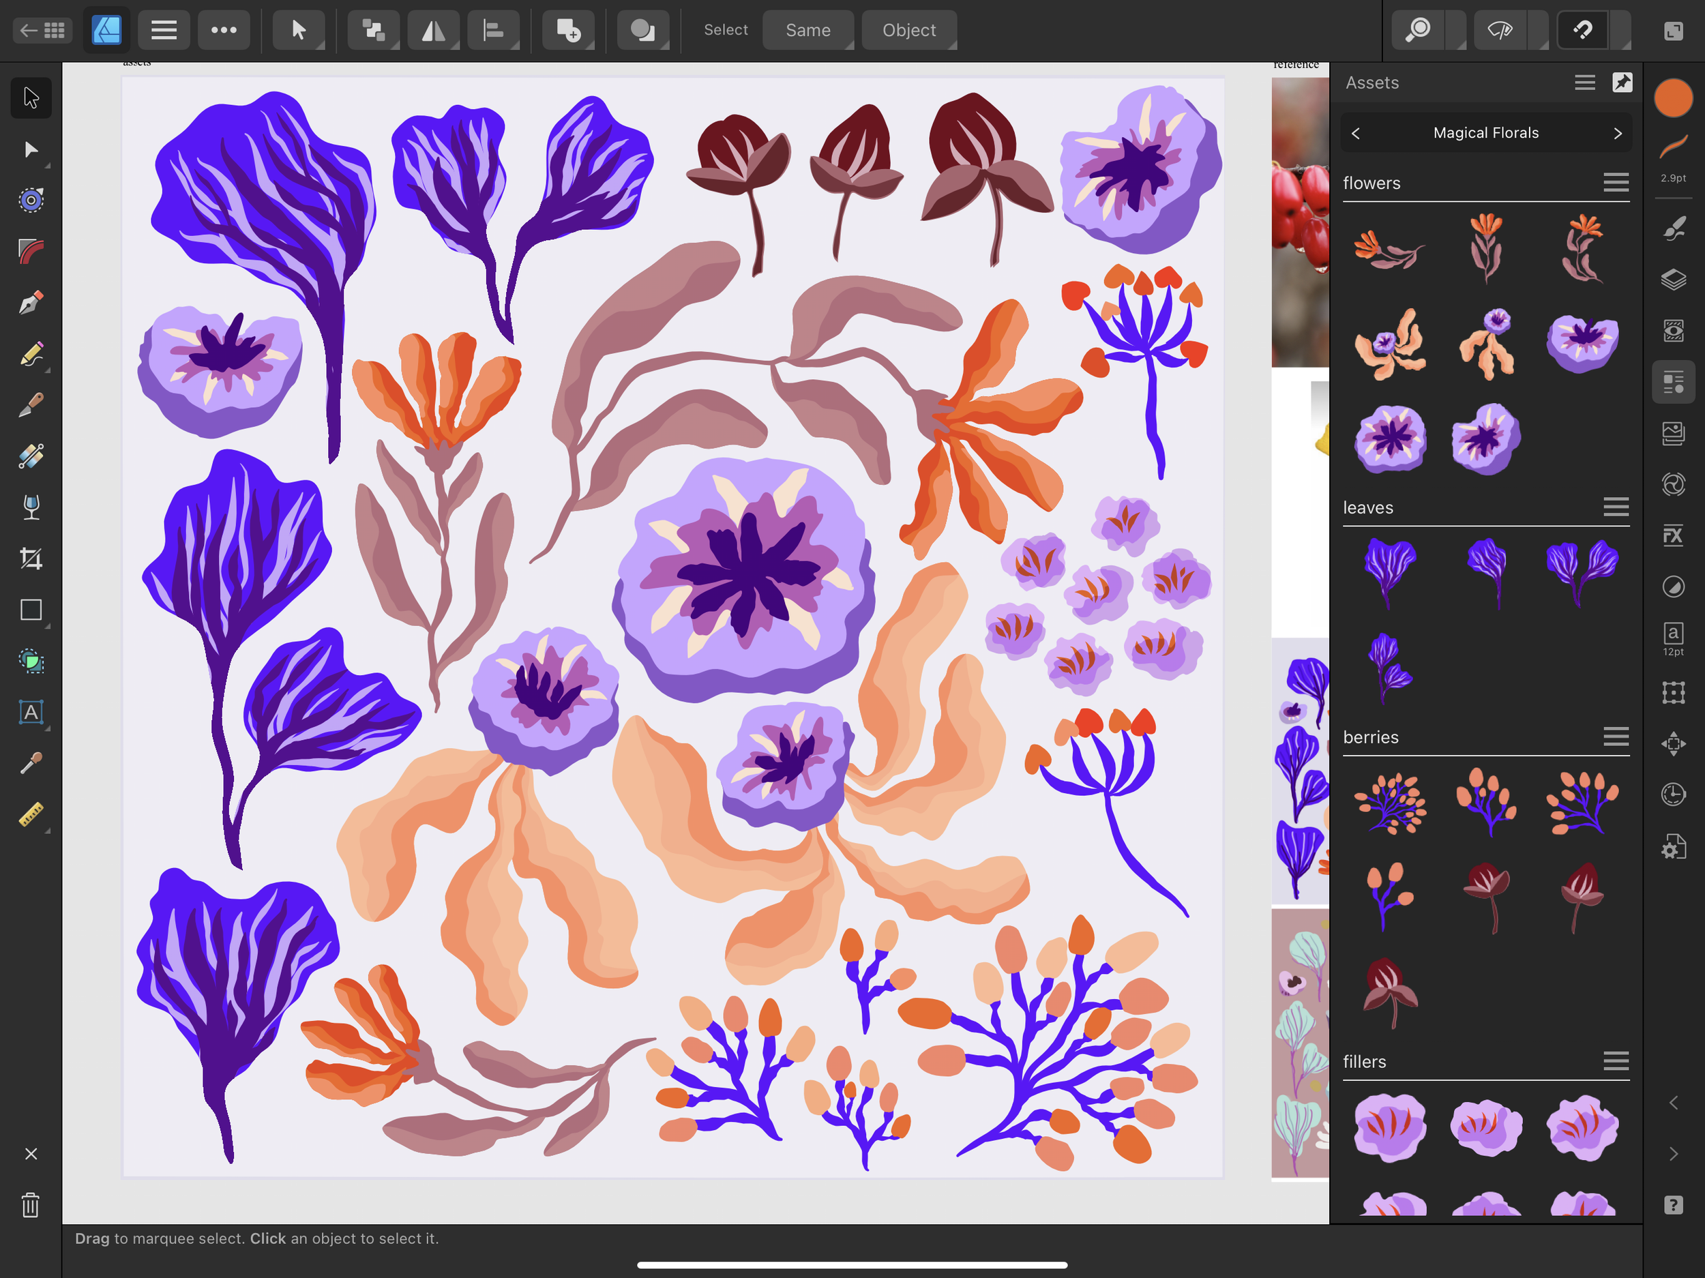Viewport: 1705px width, 1278px height.
Task: Open the document menu
Action: pos(164,30)
